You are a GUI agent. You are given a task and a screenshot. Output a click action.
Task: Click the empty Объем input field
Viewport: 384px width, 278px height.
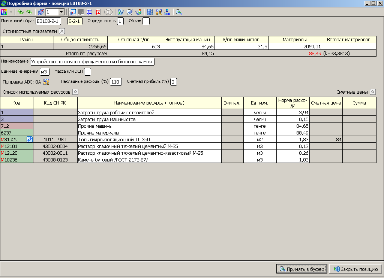(x=146, y=21)
